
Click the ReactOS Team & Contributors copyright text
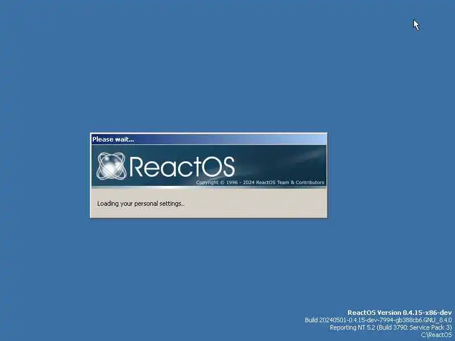(x=260, y=182)
